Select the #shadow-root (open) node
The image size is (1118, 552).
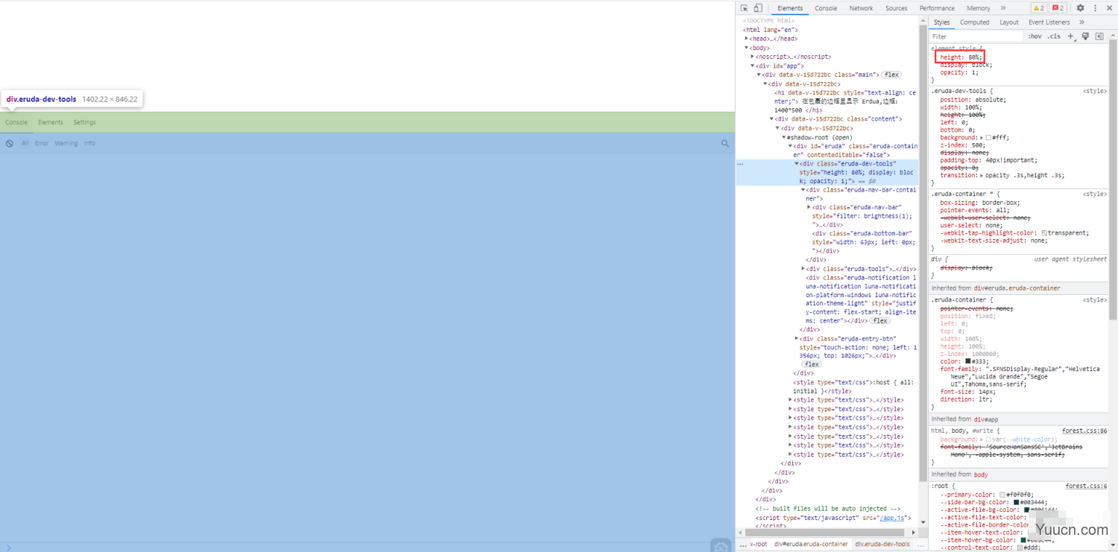[x=819, y=137]
